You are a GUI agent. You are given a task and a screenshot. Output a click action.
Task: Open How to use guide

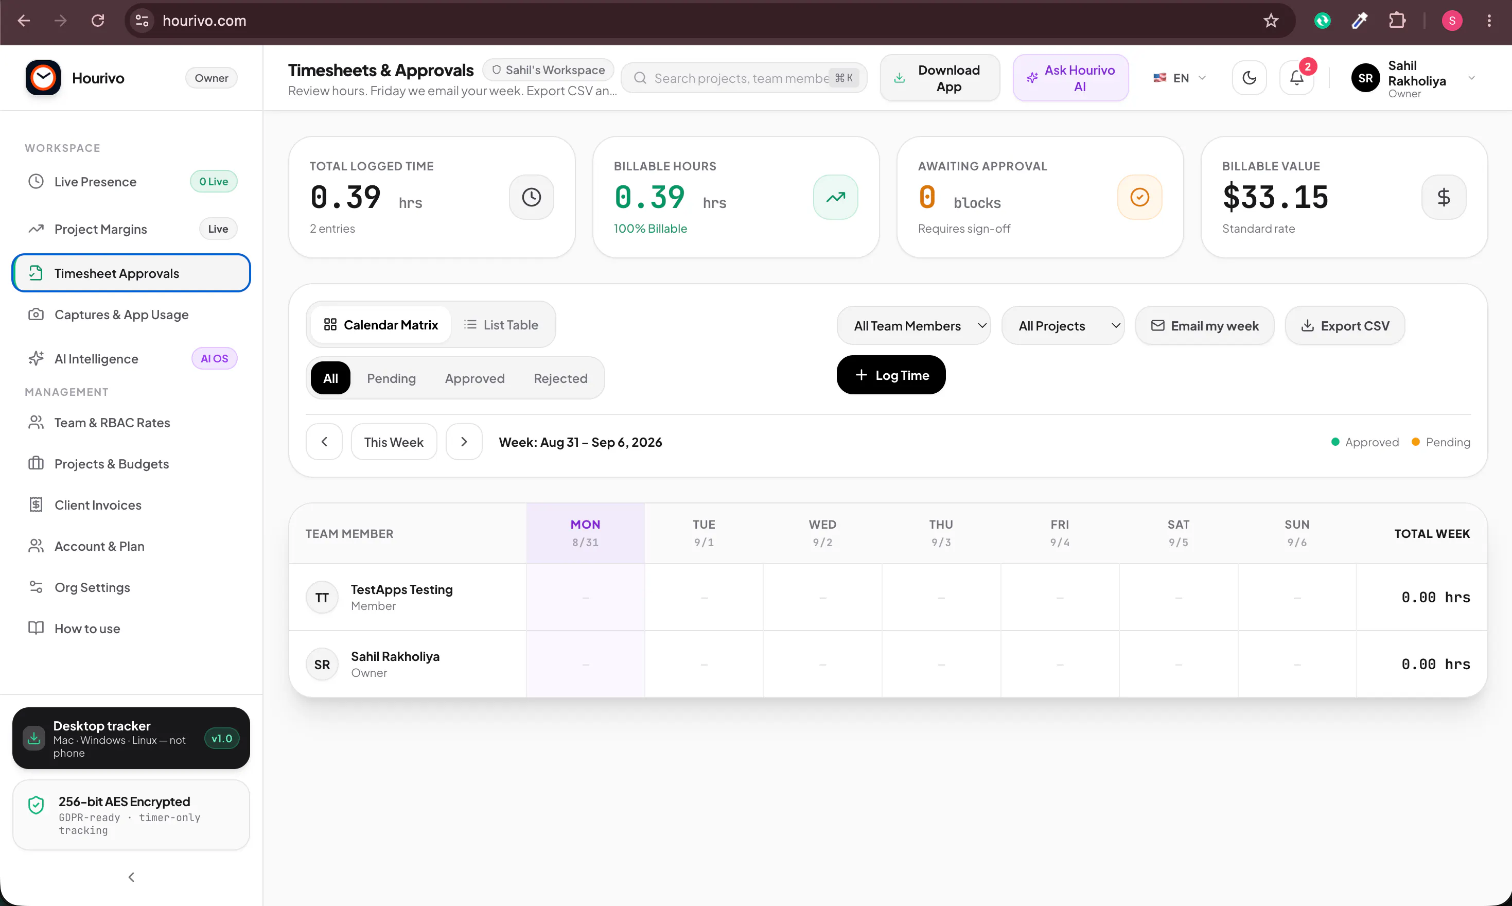[x=131, y=628]
